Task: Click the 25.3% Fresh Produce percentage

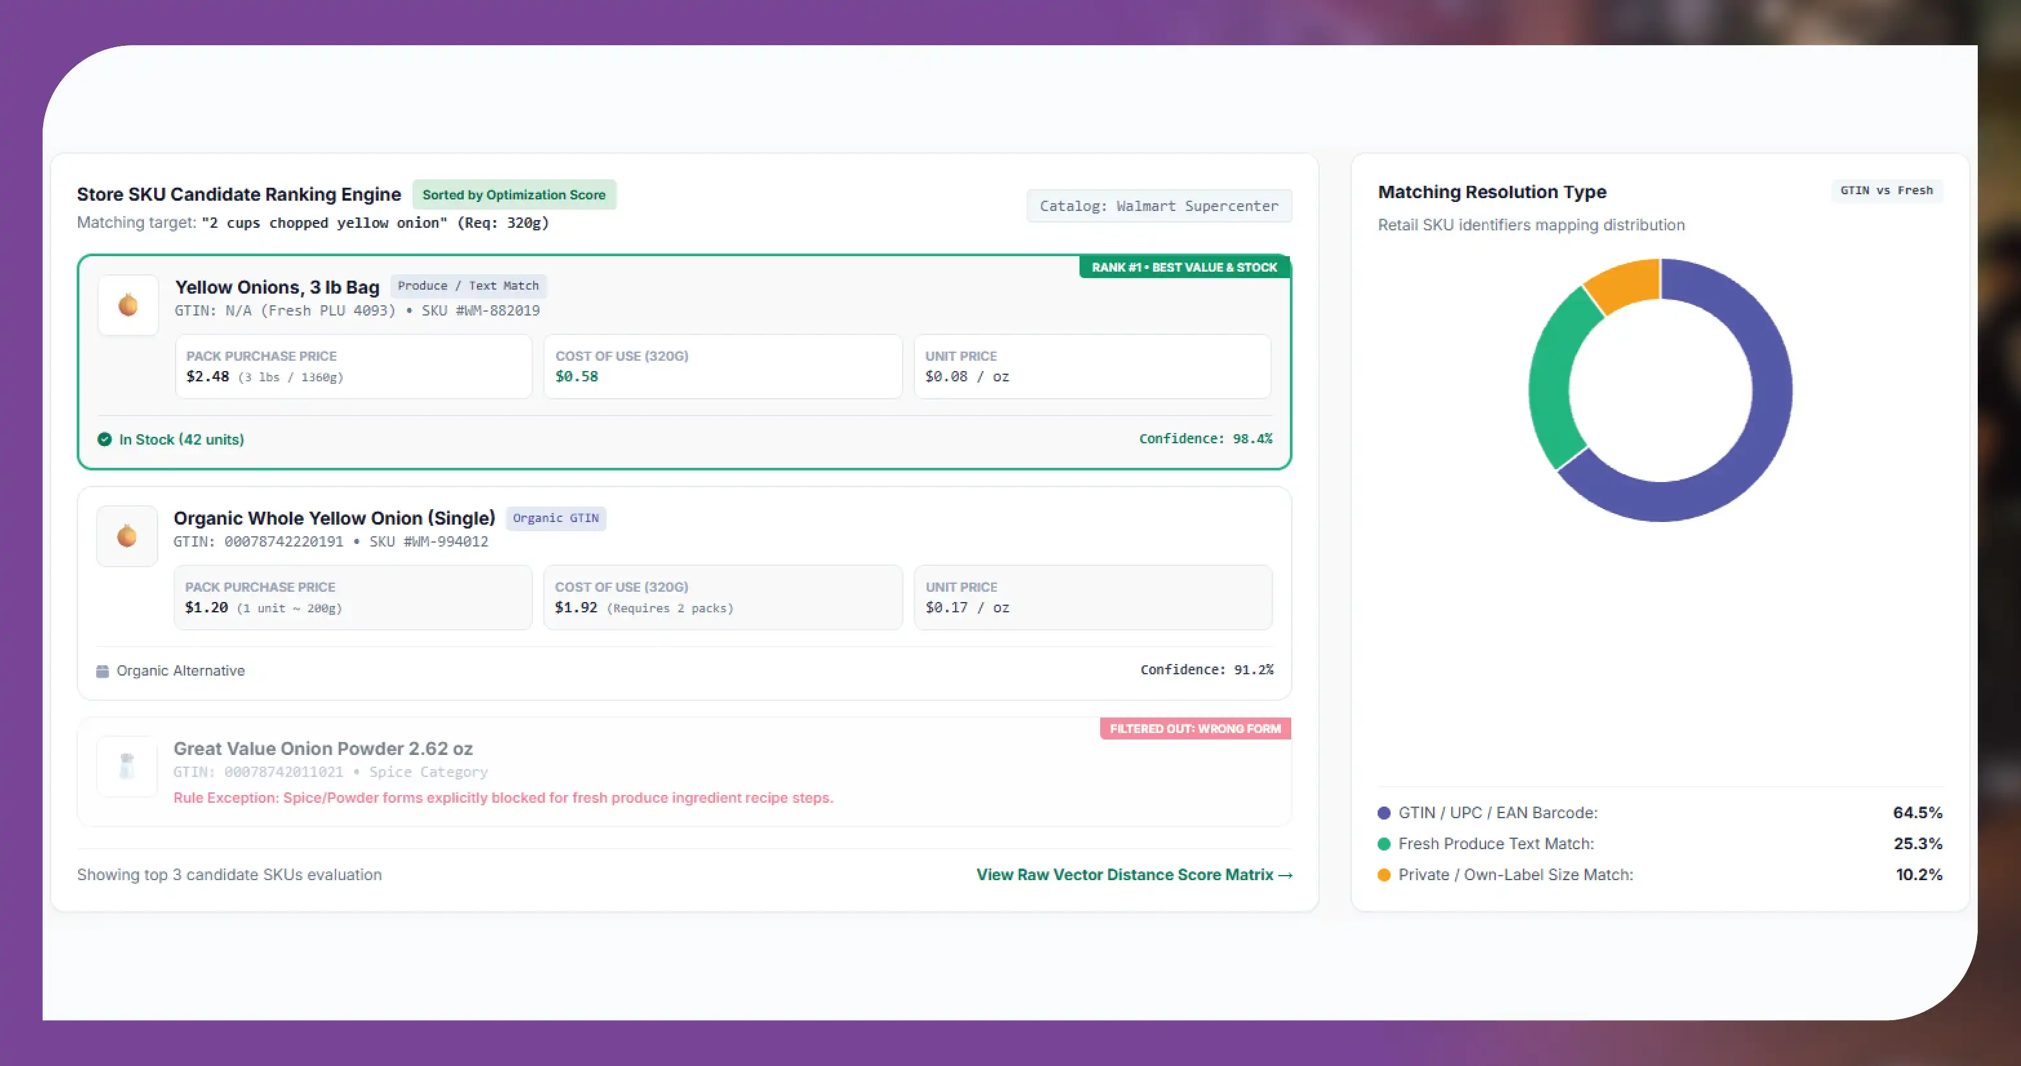Action: coord(1918,844)
